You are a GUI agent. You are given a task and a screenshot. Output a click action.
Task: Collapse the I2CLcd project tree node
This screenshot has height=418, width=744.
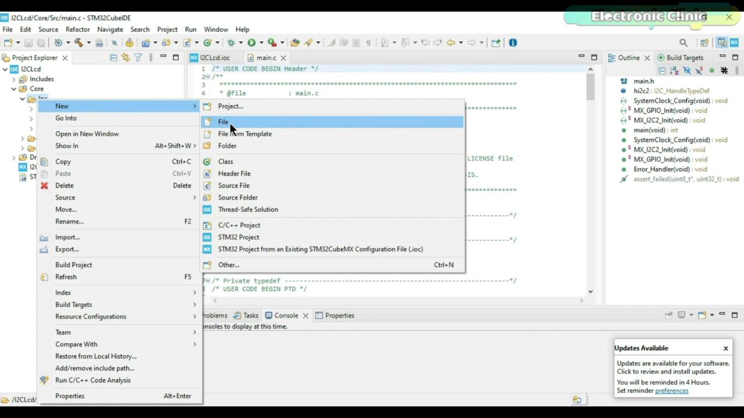[x=5, y=69]
